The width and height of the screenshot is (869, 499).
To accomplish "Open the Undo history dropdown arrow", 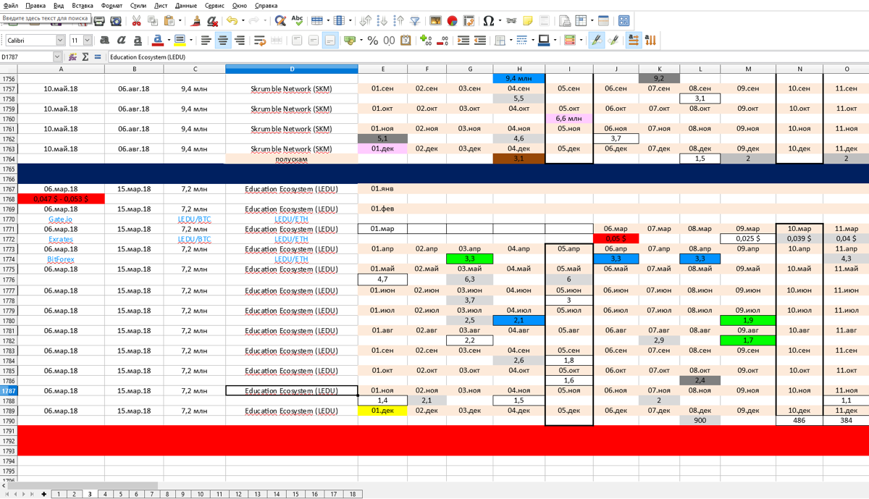I will tap(243, 21).
